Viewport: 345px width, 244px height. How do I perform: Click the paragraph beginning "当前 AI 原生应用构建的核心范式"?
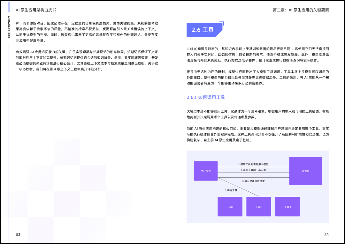pyautogui.click(x=258, y=134)
